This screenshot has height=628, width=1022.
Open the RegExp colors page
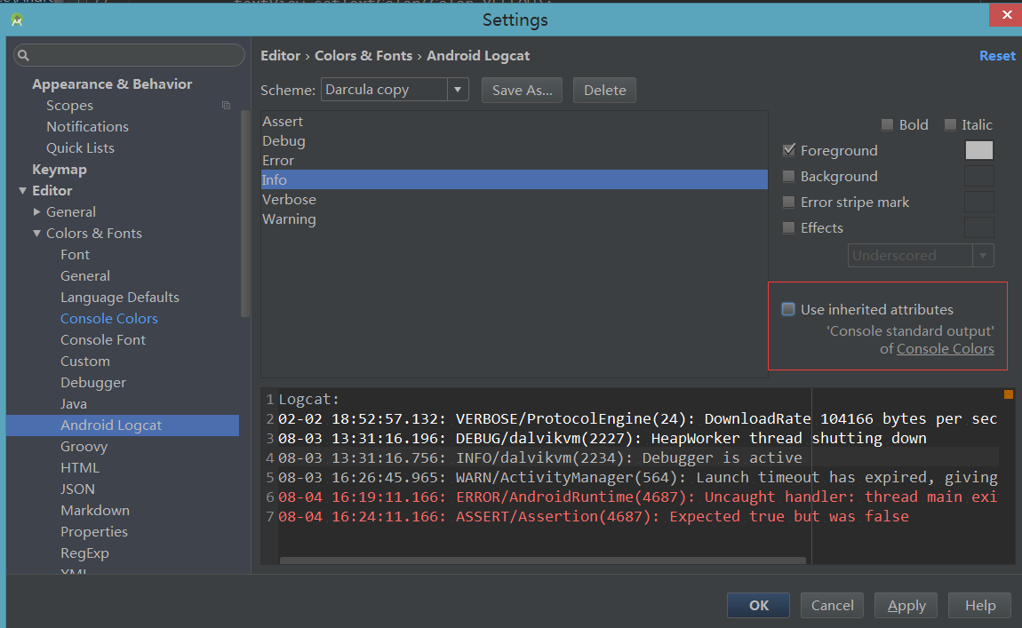(84, 553)
